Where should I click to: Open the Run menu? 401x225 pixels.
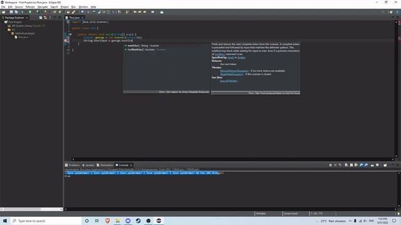tap(74, 7)
